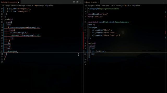Click 'state = {' on line 11 right editor
This screenshot has height=93, width=167.
coord(92,25)
